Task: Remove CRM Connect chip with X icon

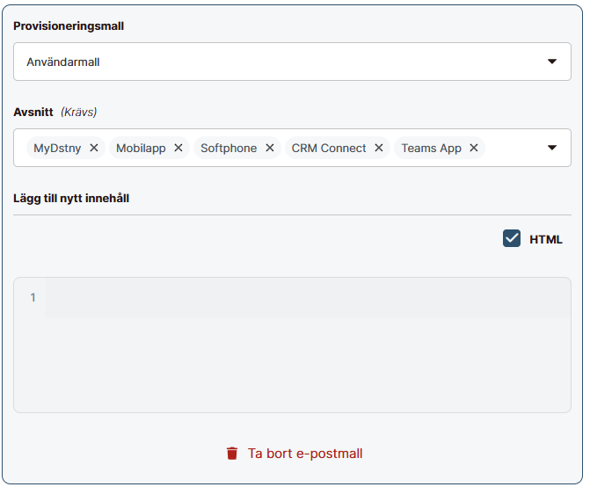Action: coord(379,148)
